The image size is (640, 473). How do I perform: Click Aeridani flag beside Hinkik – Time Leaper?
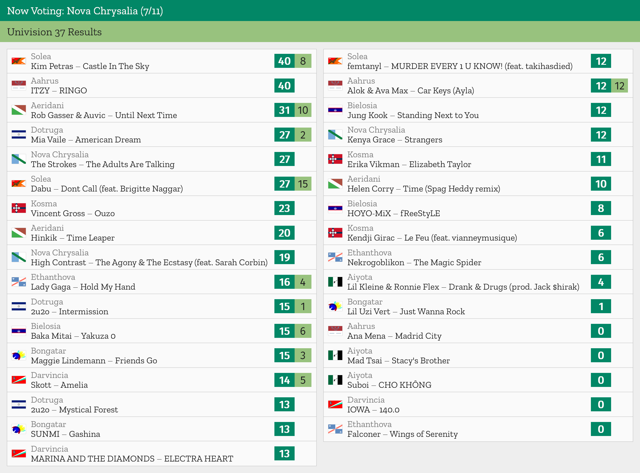pos(19,233)
